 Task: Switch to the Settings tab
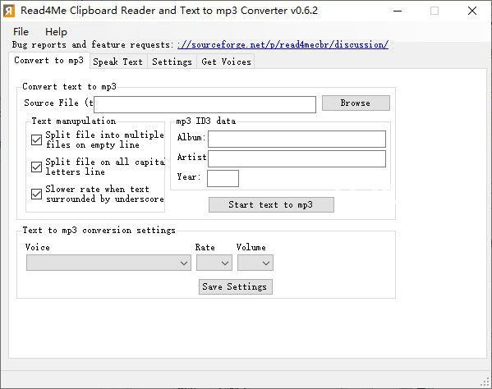click(x=172, y=62)
